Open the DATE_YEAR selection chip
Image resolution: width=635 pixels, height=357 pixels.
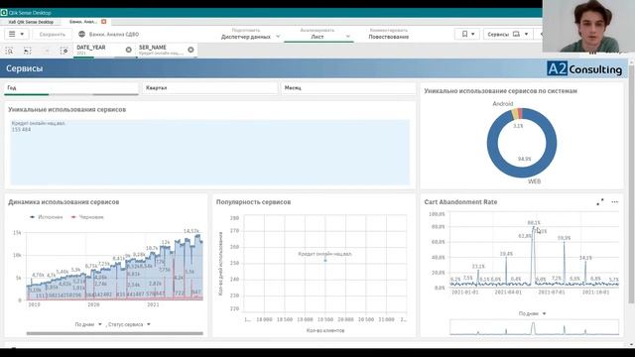coord(98,50)
